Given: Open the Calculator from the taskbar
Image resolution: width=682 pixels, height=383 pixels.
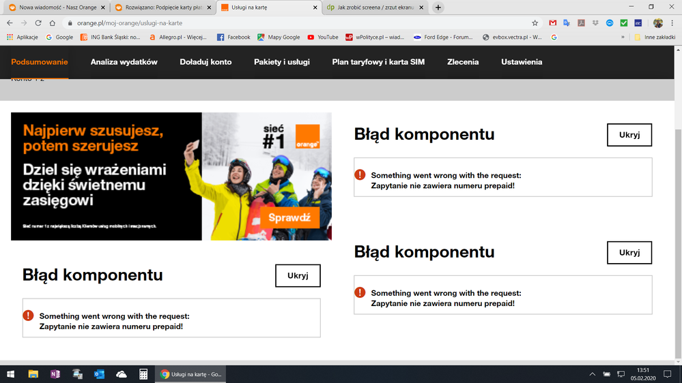Looking at the screenshot, I should (143, 374).
